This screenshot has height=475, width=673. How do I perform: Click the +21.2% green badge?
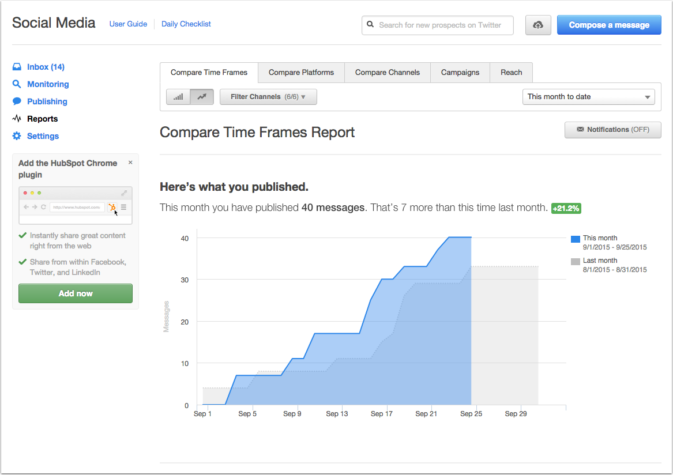point(566,209)
